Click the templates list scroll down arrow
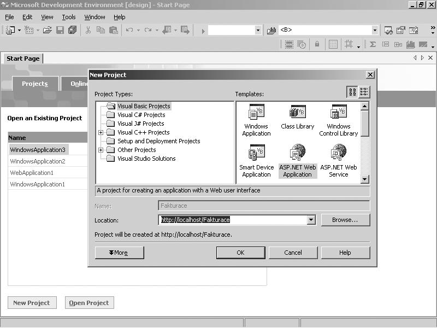437x328 pixels. [x=364, y=179]
